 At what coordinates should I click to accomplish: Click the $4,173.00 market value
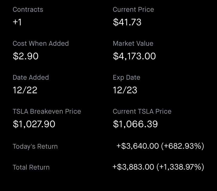tap(134, 56)
